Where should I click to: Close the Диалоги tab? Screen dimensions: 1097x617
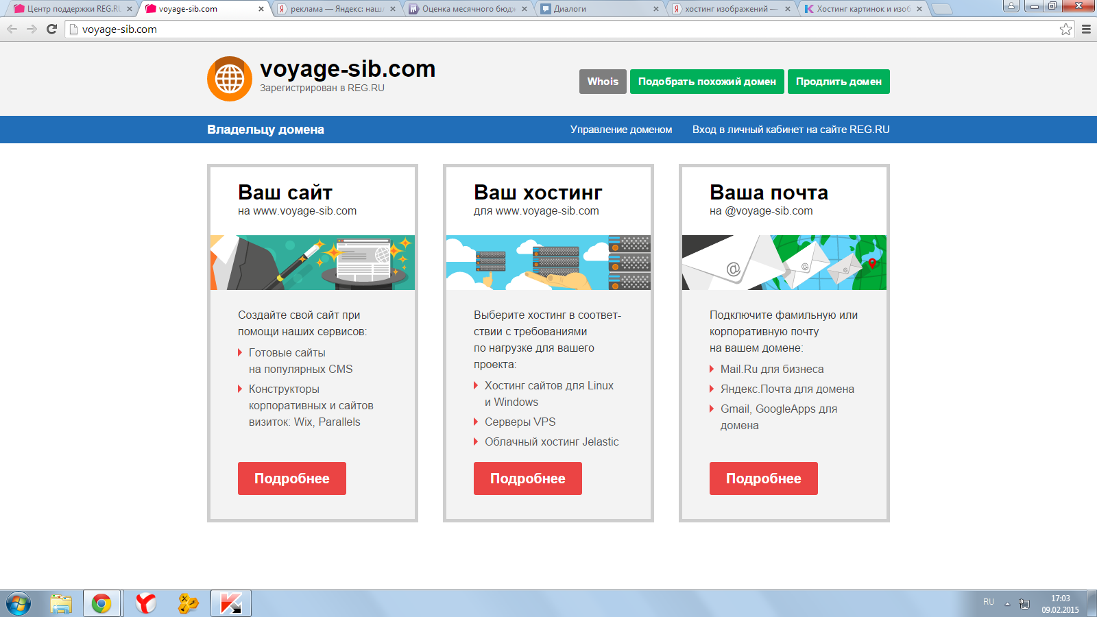tap(656, 9)
